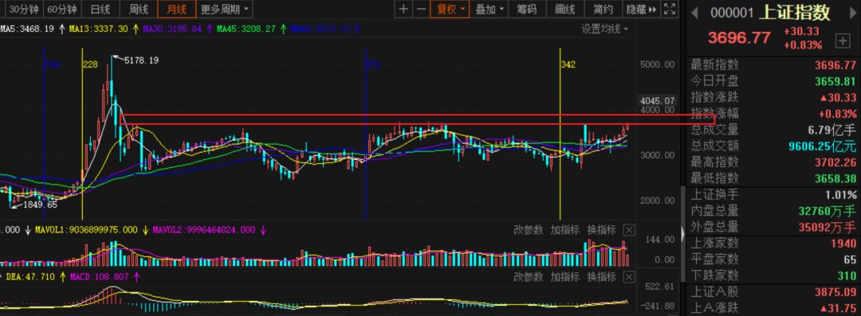Click the 上涨家数 value 1940
861x316 pixels.
click(843, 244)
